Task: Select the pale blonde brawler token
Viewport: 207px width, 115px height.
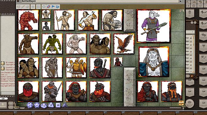Action: [76, 44]
